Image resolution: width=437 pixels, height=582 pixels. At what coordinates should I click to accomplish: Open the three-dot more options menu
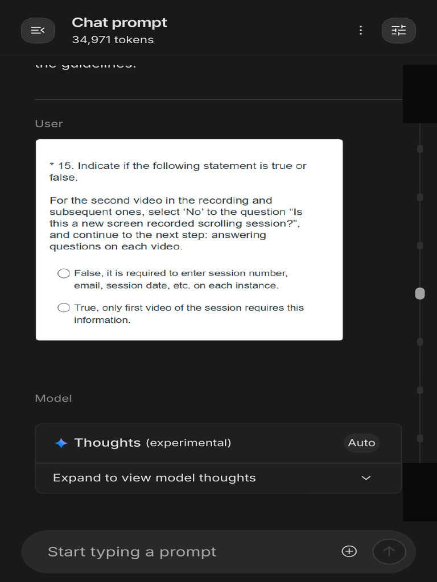[x=360, y=31]
